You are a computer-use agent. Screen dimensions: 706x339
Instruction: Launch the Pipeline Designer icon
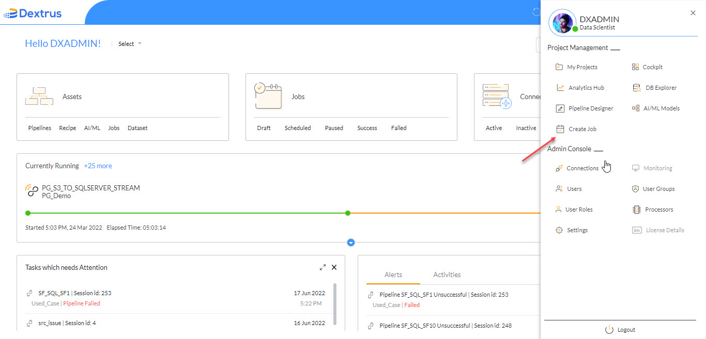pyautogui.click(x=560, y=108)
